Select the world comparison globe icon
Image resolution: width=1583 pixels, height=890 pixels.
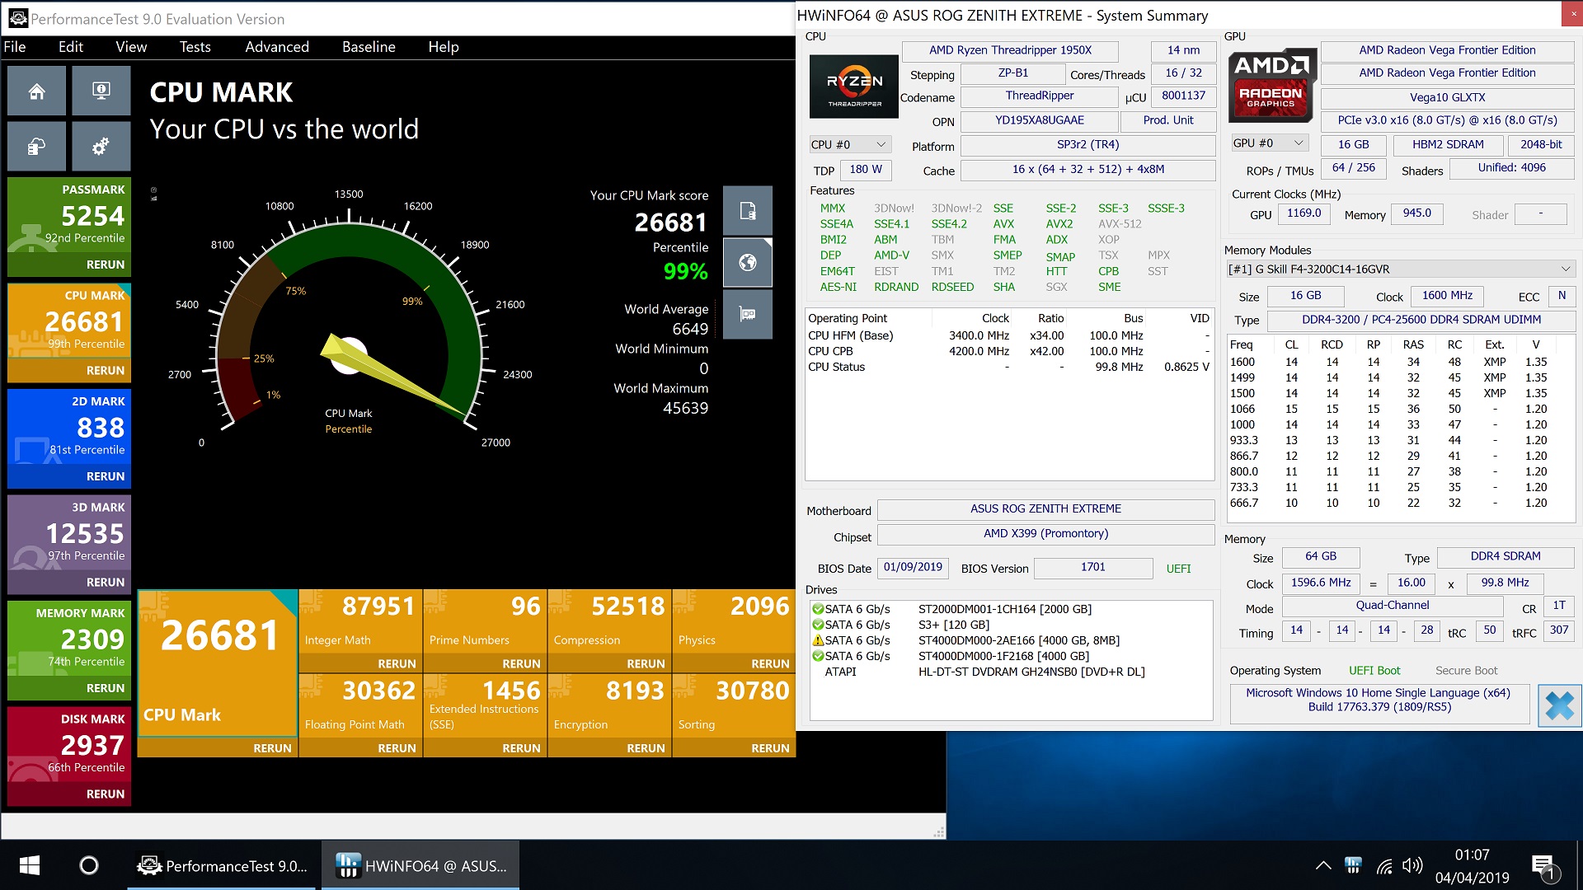point(748,263)
